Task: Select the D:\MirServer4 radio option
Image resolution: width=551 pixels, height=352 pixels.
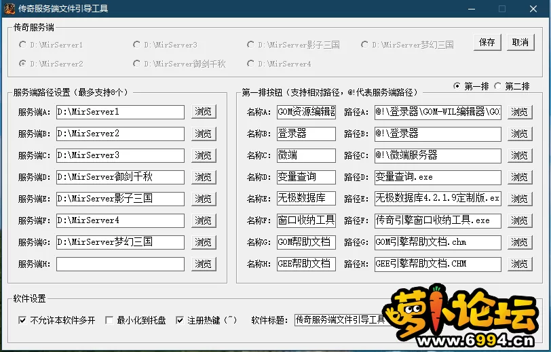Action: point(280,64)
